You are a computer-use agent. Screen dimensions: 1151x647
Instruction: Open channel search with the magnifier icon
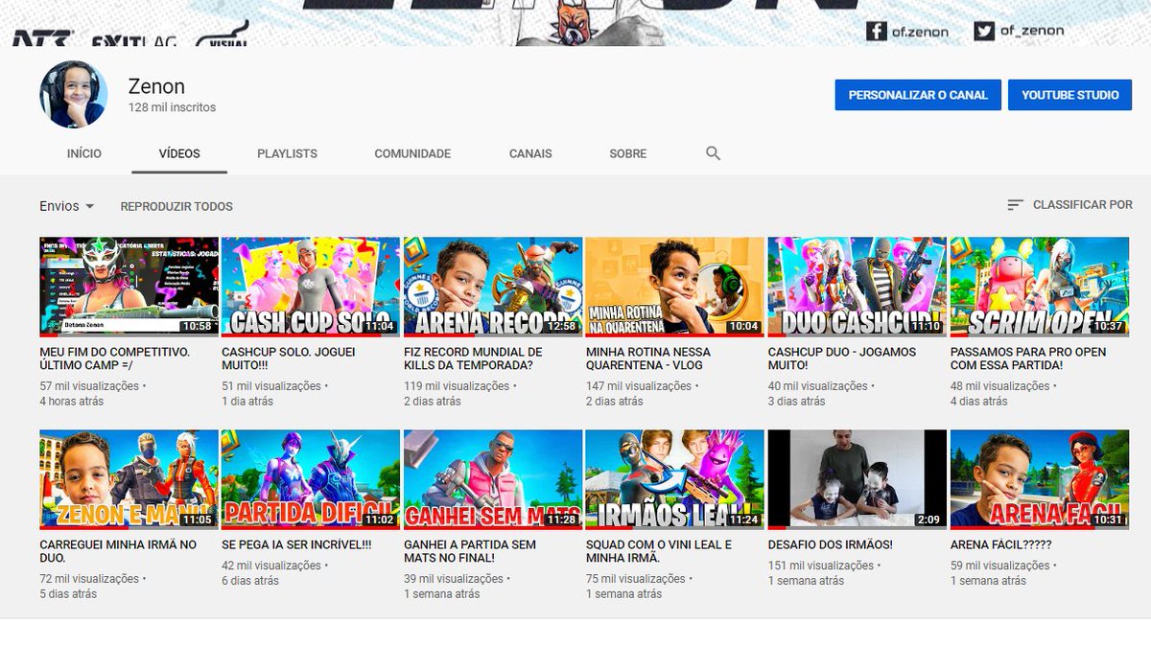tap(713, 152)
